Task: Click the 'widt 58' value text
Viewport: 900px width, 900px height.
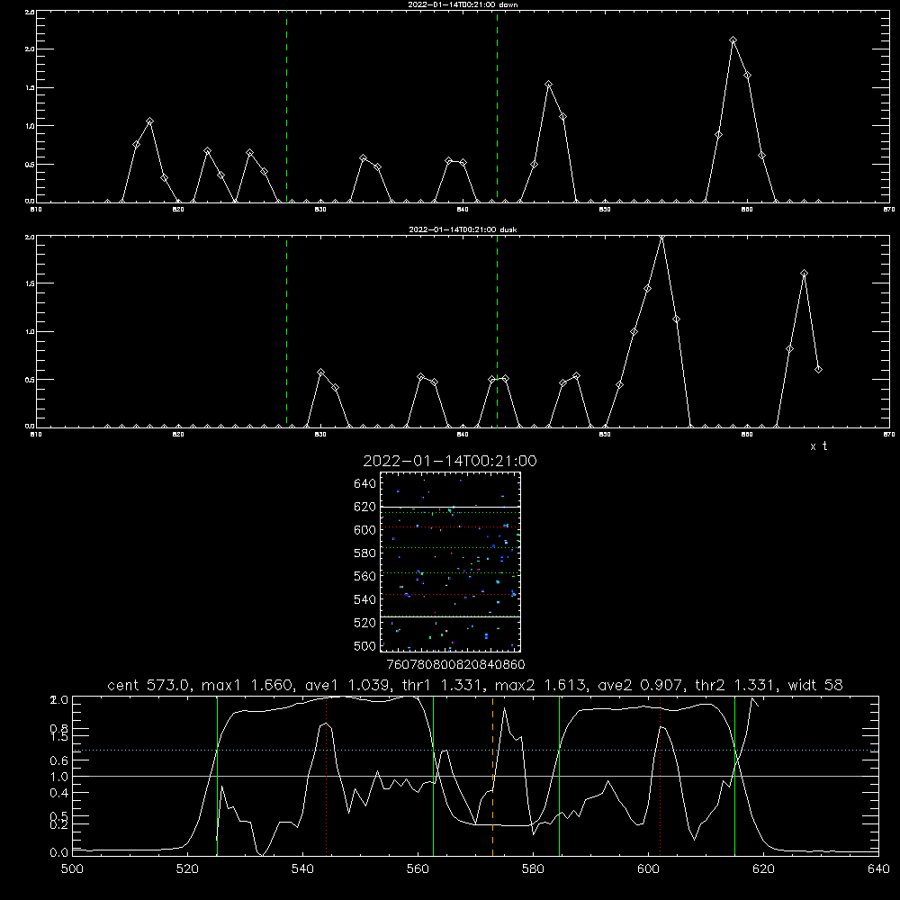Action: (815, 685)
